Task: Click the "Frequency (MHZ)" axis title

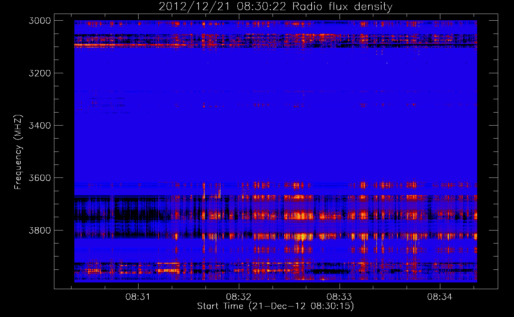Action: coord(18,152)
